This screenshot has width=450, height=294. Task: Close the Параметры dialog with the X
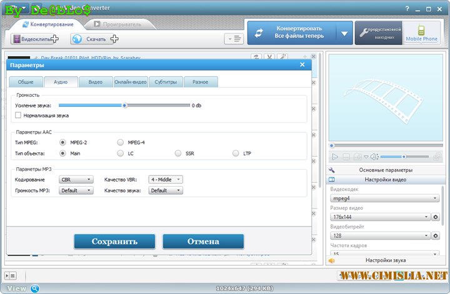pos(302,65)
